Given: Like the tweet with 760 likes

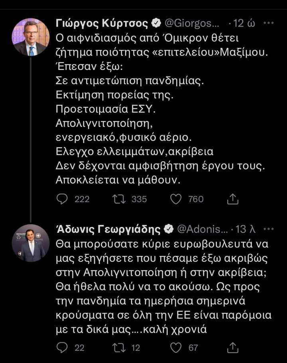Looking at the screenshot, I should [x=176, y=199].
